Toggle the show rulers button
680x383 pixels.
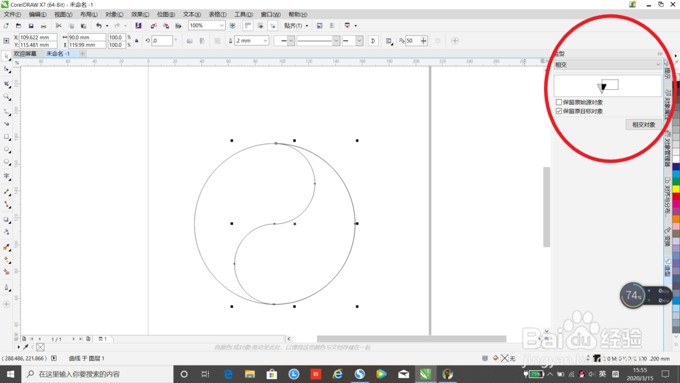248,26
